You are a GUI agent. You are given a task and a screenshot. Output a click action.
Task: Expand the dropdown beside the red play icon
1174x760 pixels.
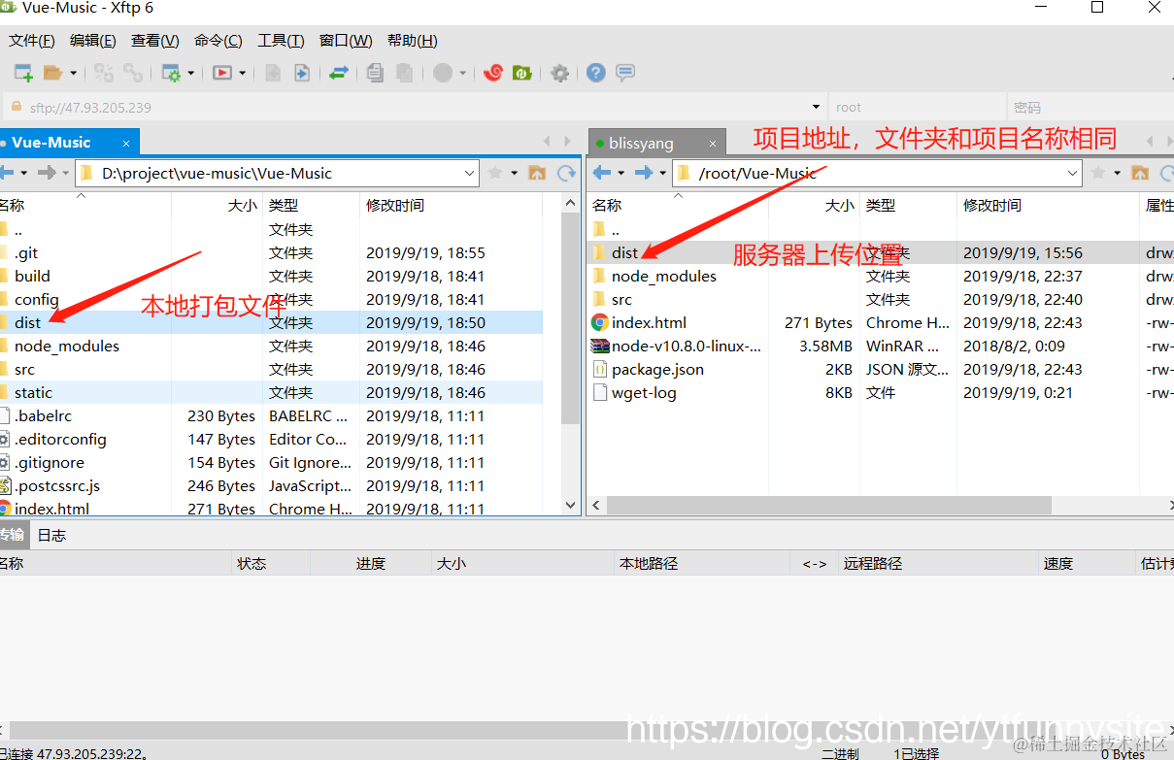(243, 73)
